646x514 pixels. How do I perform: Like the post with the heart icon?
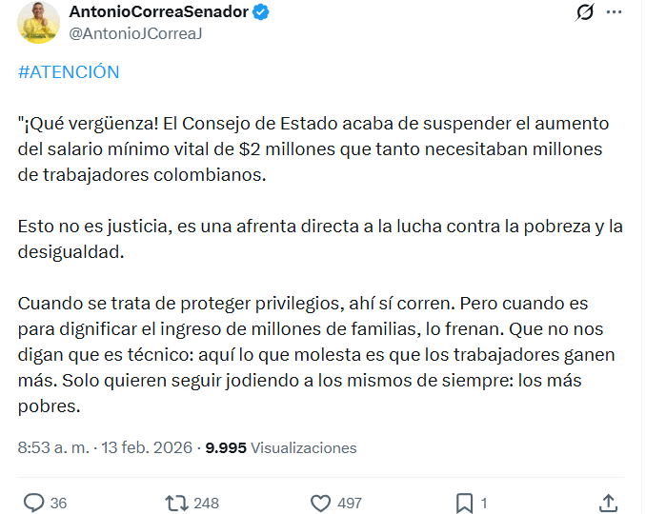321,502
